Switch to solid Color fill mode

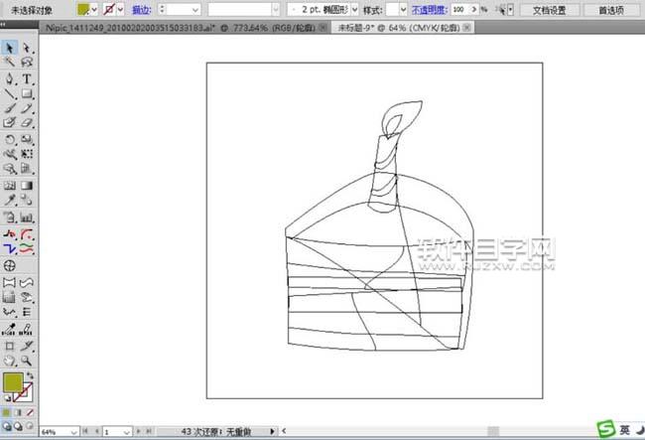click(6, 412)
